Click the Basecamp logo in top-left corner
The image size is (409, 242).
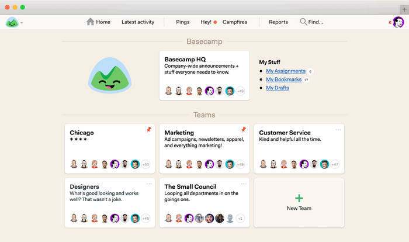click(12, 22)
